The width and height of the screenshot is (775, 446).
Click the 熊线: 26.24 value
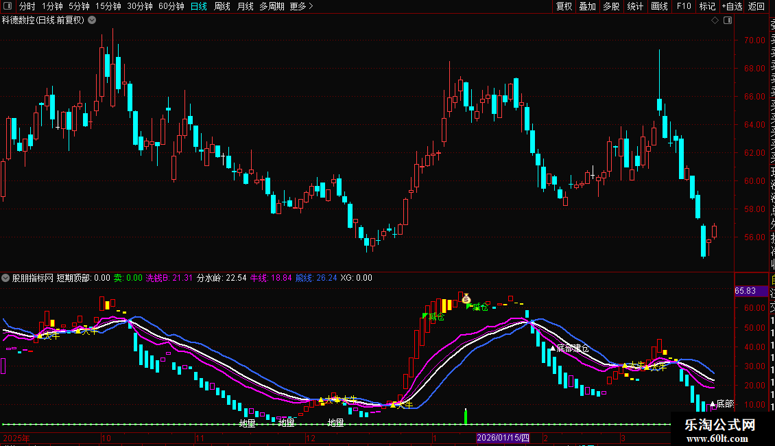coord(316,278)
